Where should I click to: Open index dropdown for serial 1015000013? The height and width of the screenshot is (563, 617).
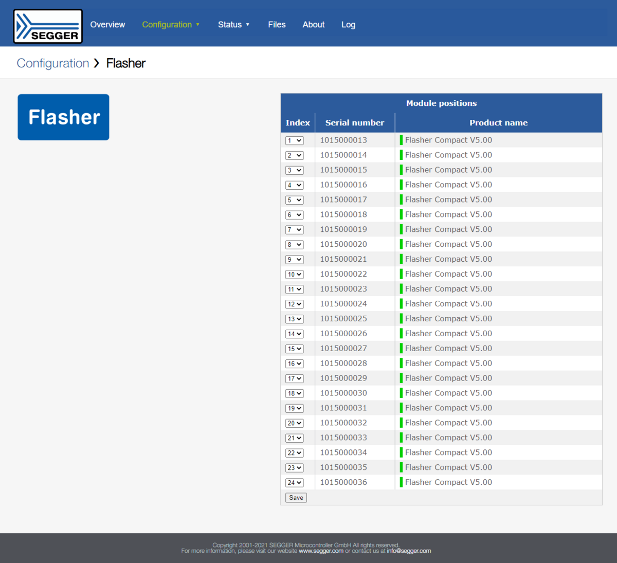[295, 140]
